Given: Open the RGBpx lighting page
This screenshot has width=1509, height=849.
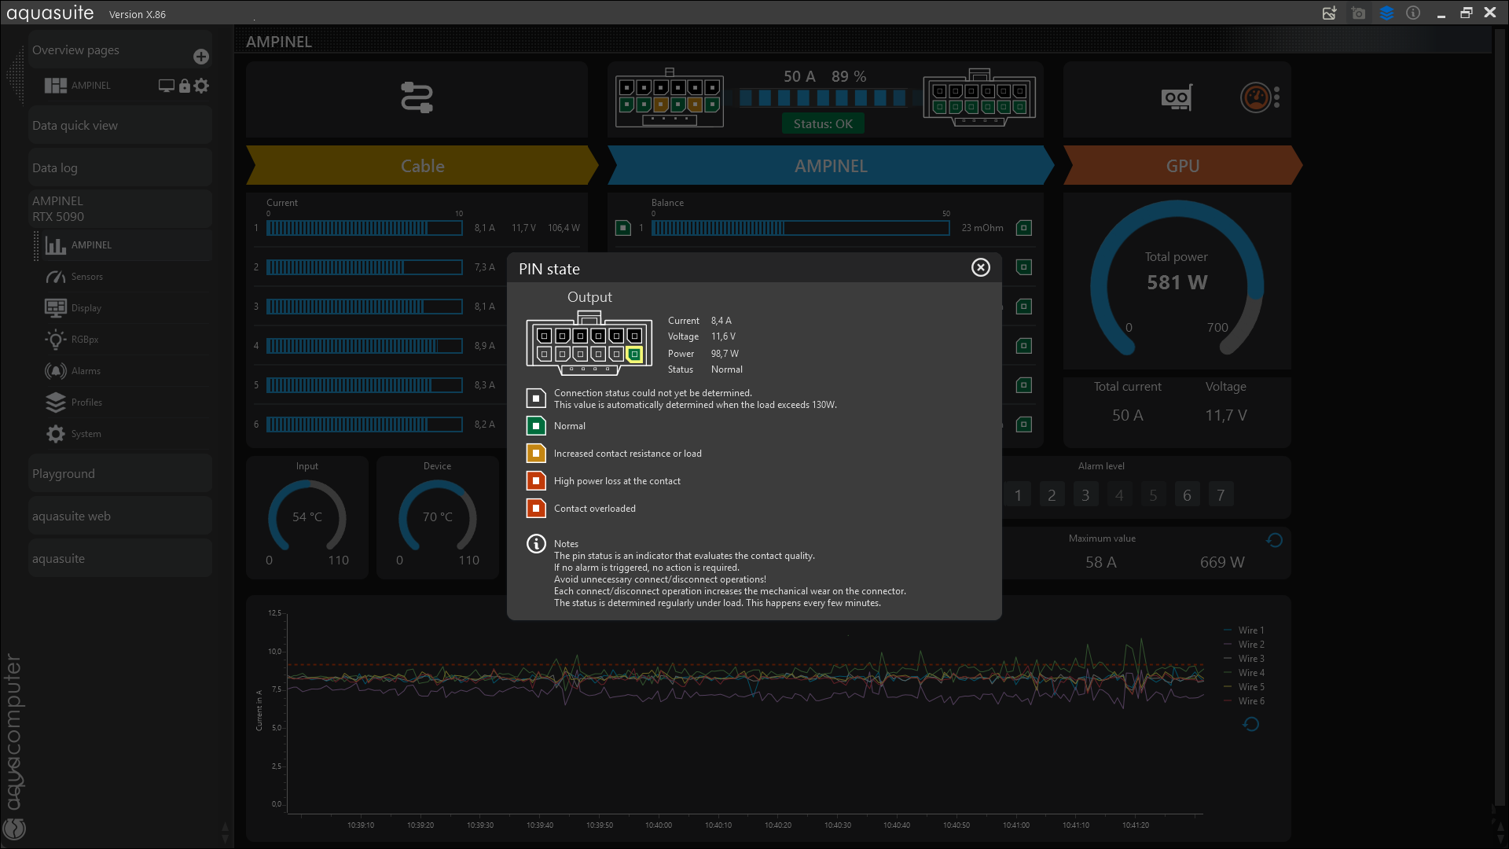Looking at the screenshot, I should (x=84, y=340).
